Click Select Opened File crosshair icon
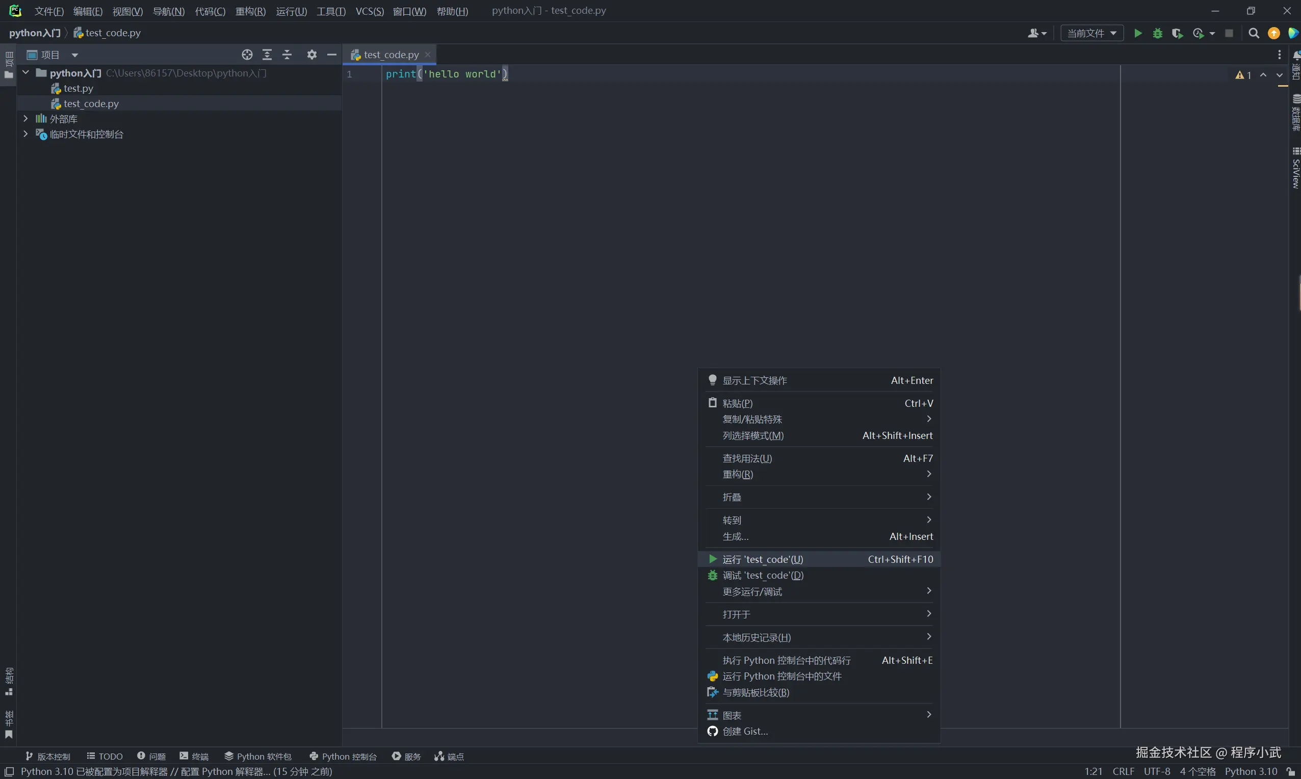 [x=247, y=55]
